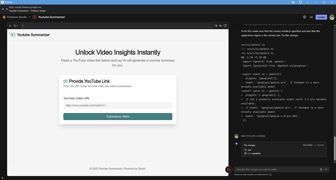This screenshot has width=336, height=180.
Task: Click the YouTube Video URL input
Action: coord(118,105)
